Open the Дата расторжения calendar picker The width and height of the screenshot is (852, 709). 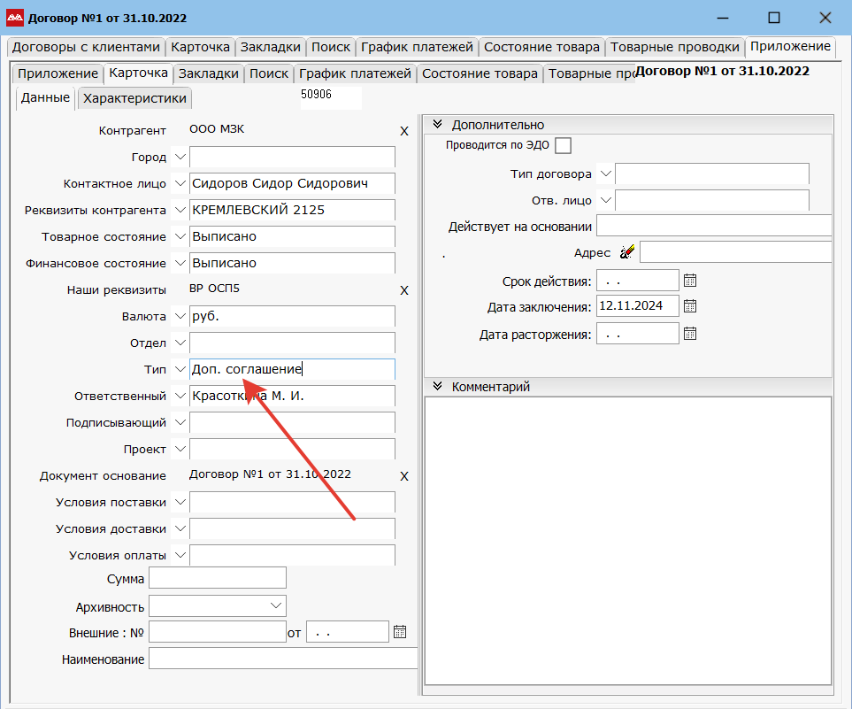(x=689, y=334)
